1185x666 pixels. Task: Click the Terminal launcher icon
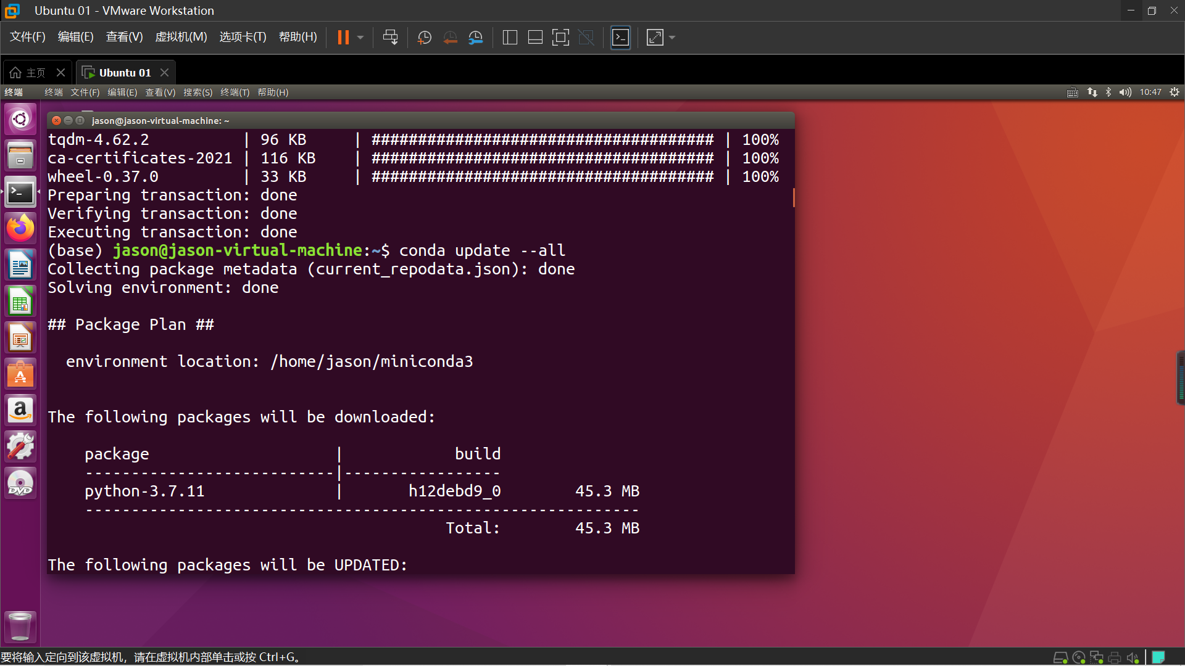(x=20, y=192)
